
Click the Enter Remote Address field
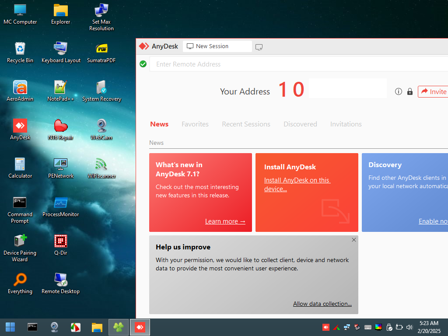coord(299,64)
